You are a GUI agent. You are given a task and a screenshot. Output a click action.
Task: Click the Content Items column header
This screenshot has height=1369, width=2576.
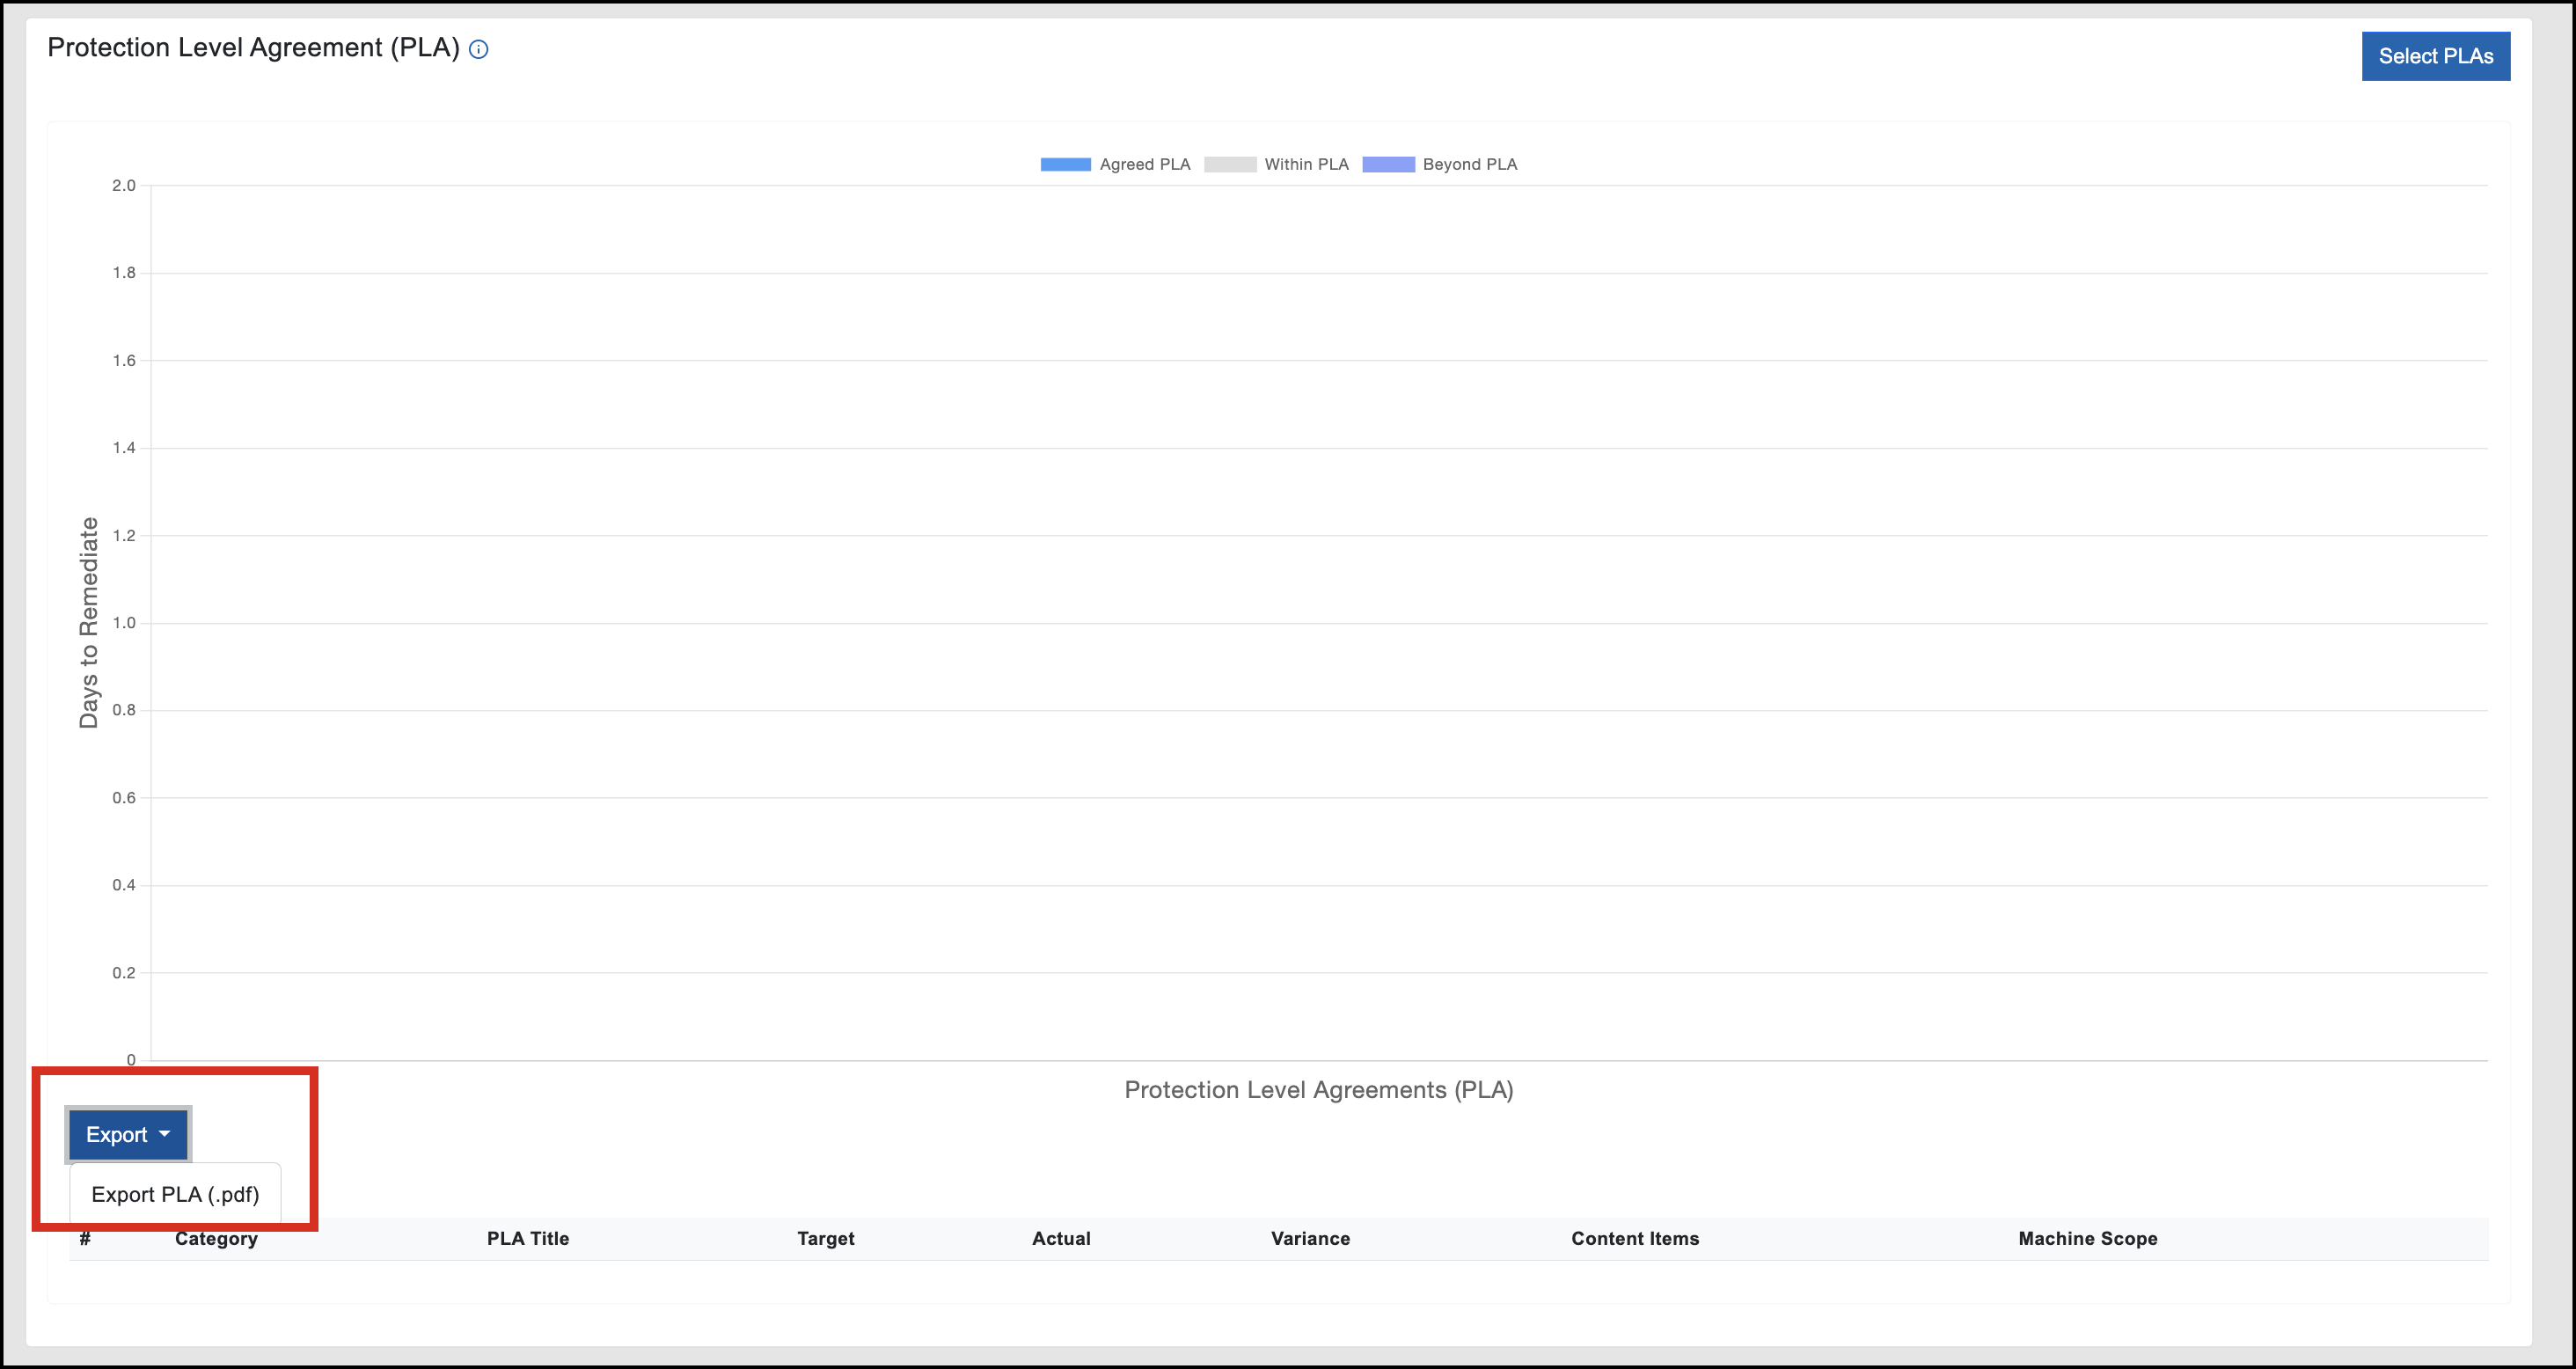[x=1635, y=1238]
